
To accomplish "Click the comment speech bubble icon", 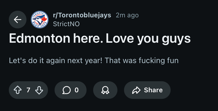I will click(x=66, y=90).
